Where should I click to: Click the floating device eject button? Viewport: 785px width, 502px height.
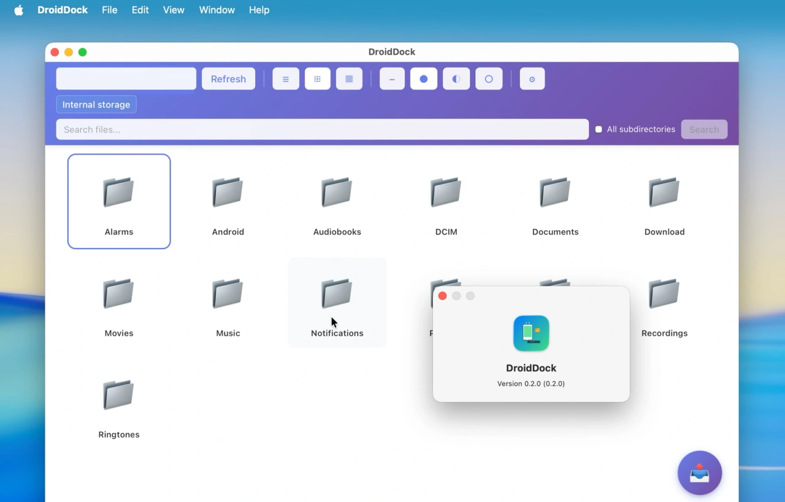(700, 473)
